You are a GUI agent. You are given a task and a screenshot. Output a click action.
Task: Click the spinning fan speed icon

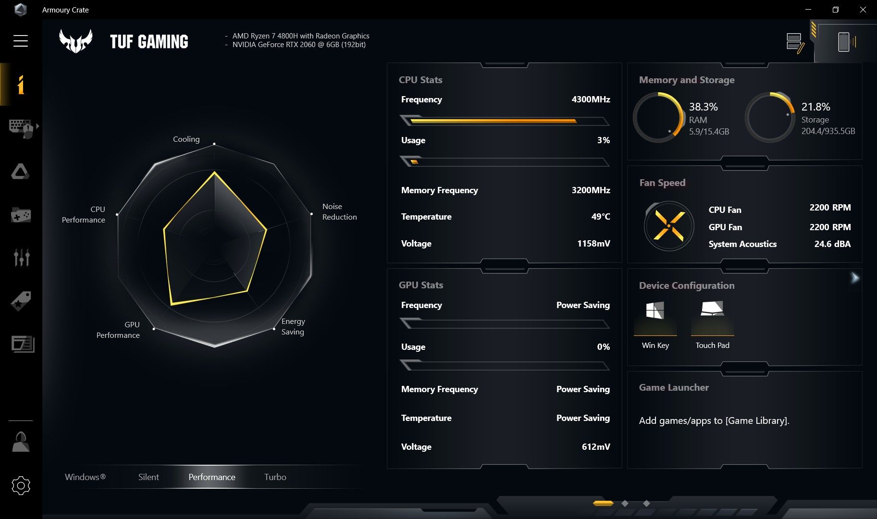pyautogui.click(x=668, y=226)
